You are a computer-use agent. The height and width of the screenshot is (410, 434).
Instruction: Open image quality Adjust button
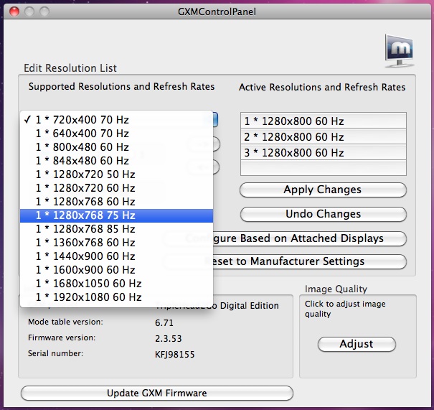pos(357,344)
